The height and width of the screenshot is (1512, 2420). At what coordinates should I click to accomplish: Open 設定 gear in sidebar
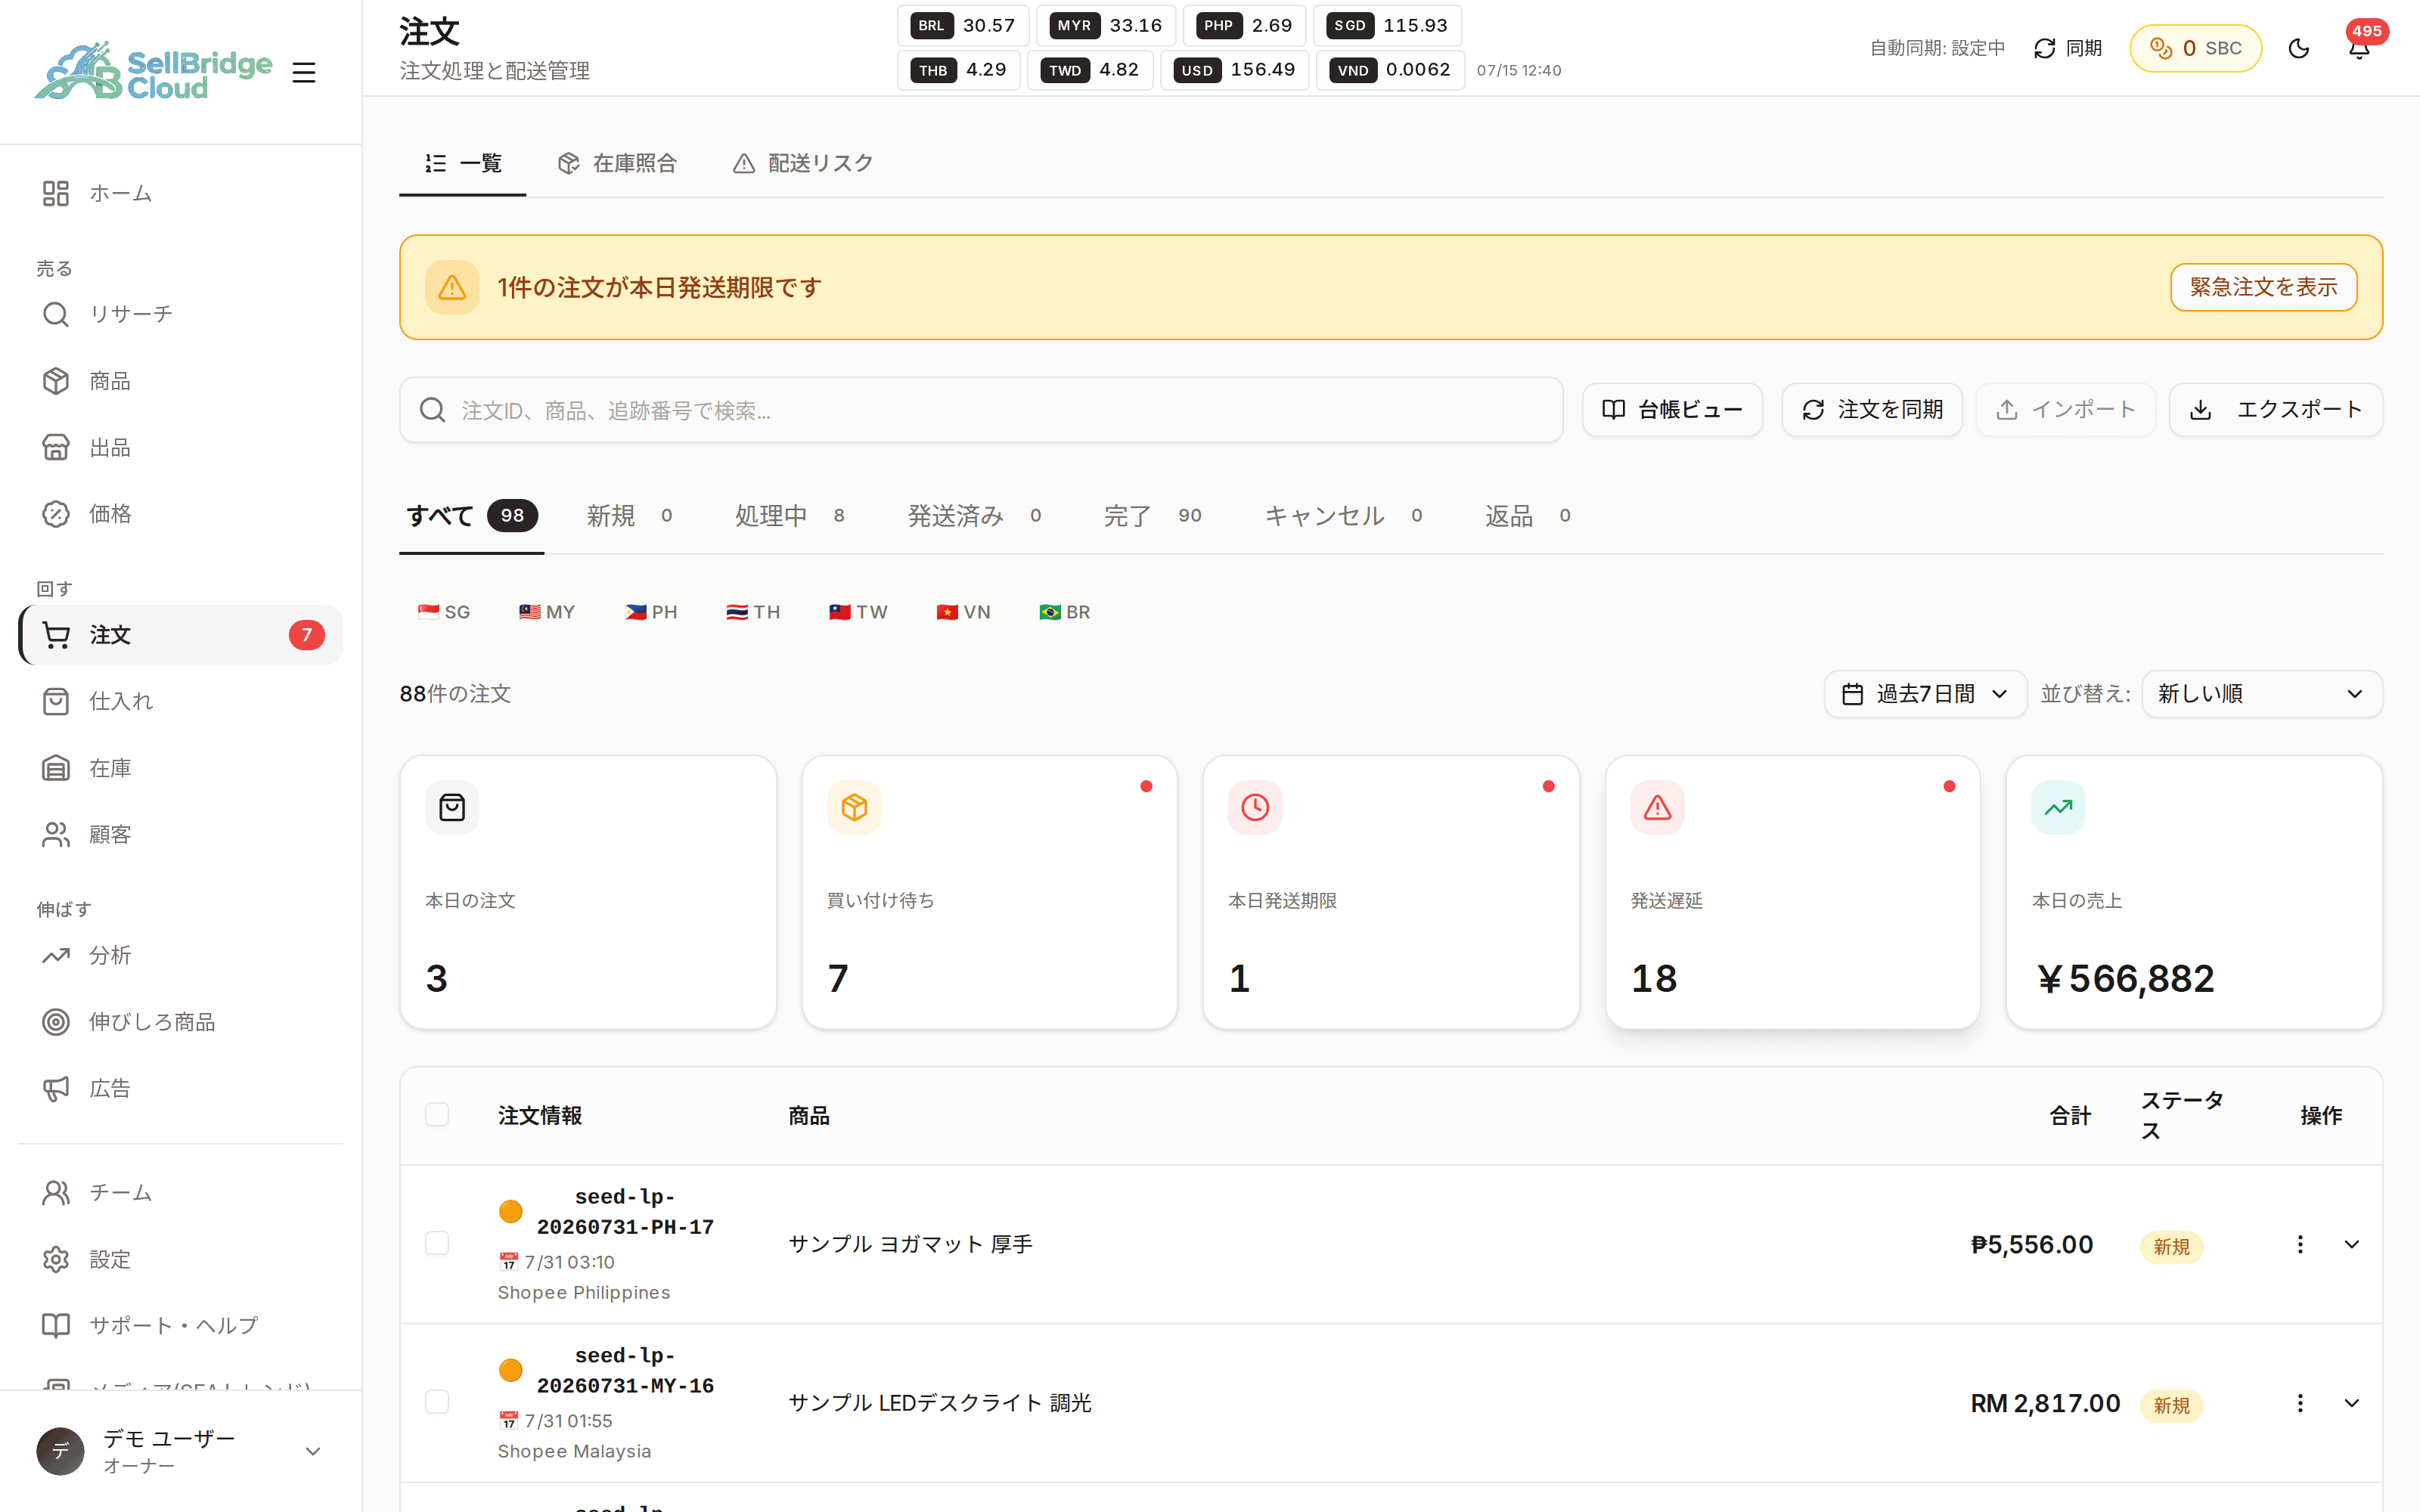coord(181,1259)
